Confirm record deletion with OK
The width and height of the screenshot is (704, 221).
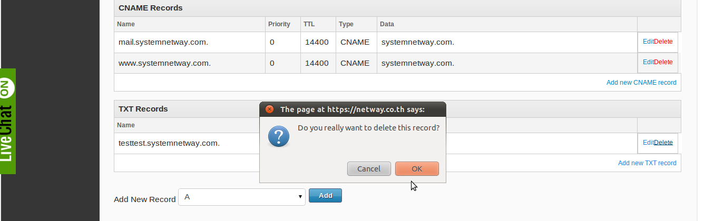click(417, 169)
